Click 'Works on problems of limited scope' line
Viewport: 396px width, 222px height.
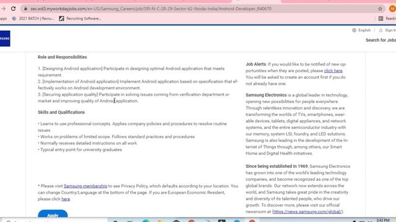116,137
